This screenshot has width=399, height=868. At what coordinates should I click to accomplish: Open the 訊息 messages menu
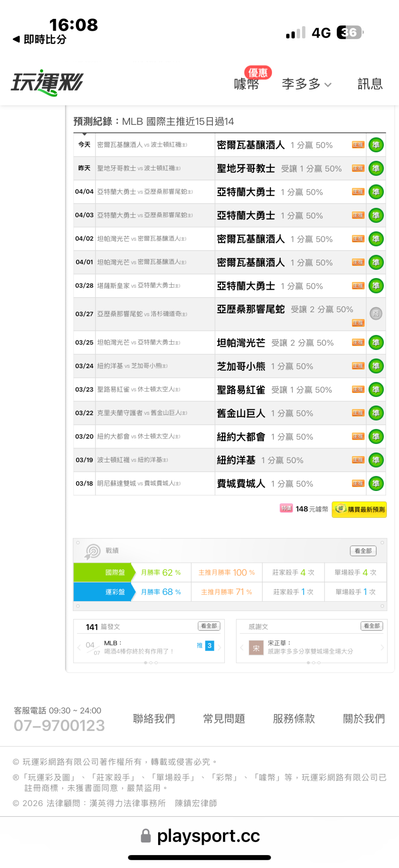coord(370,84)
